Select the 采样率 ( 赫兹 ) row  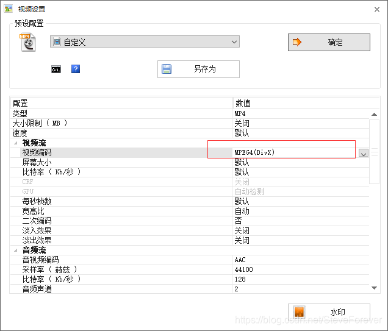[190, 269]
